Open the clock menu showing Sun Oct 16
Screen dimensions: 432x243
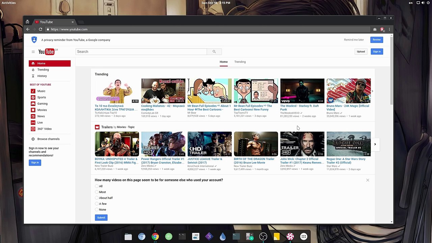[x=216, y=3]
